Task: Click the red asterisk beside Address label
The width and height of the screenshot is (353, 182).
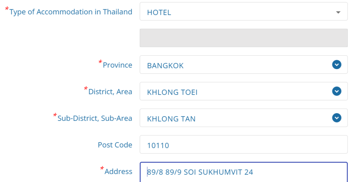Action: point(102,168)
